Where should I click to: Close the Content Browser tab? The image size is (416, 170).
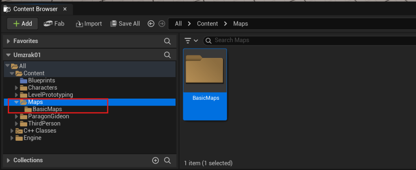click(65, 9)
